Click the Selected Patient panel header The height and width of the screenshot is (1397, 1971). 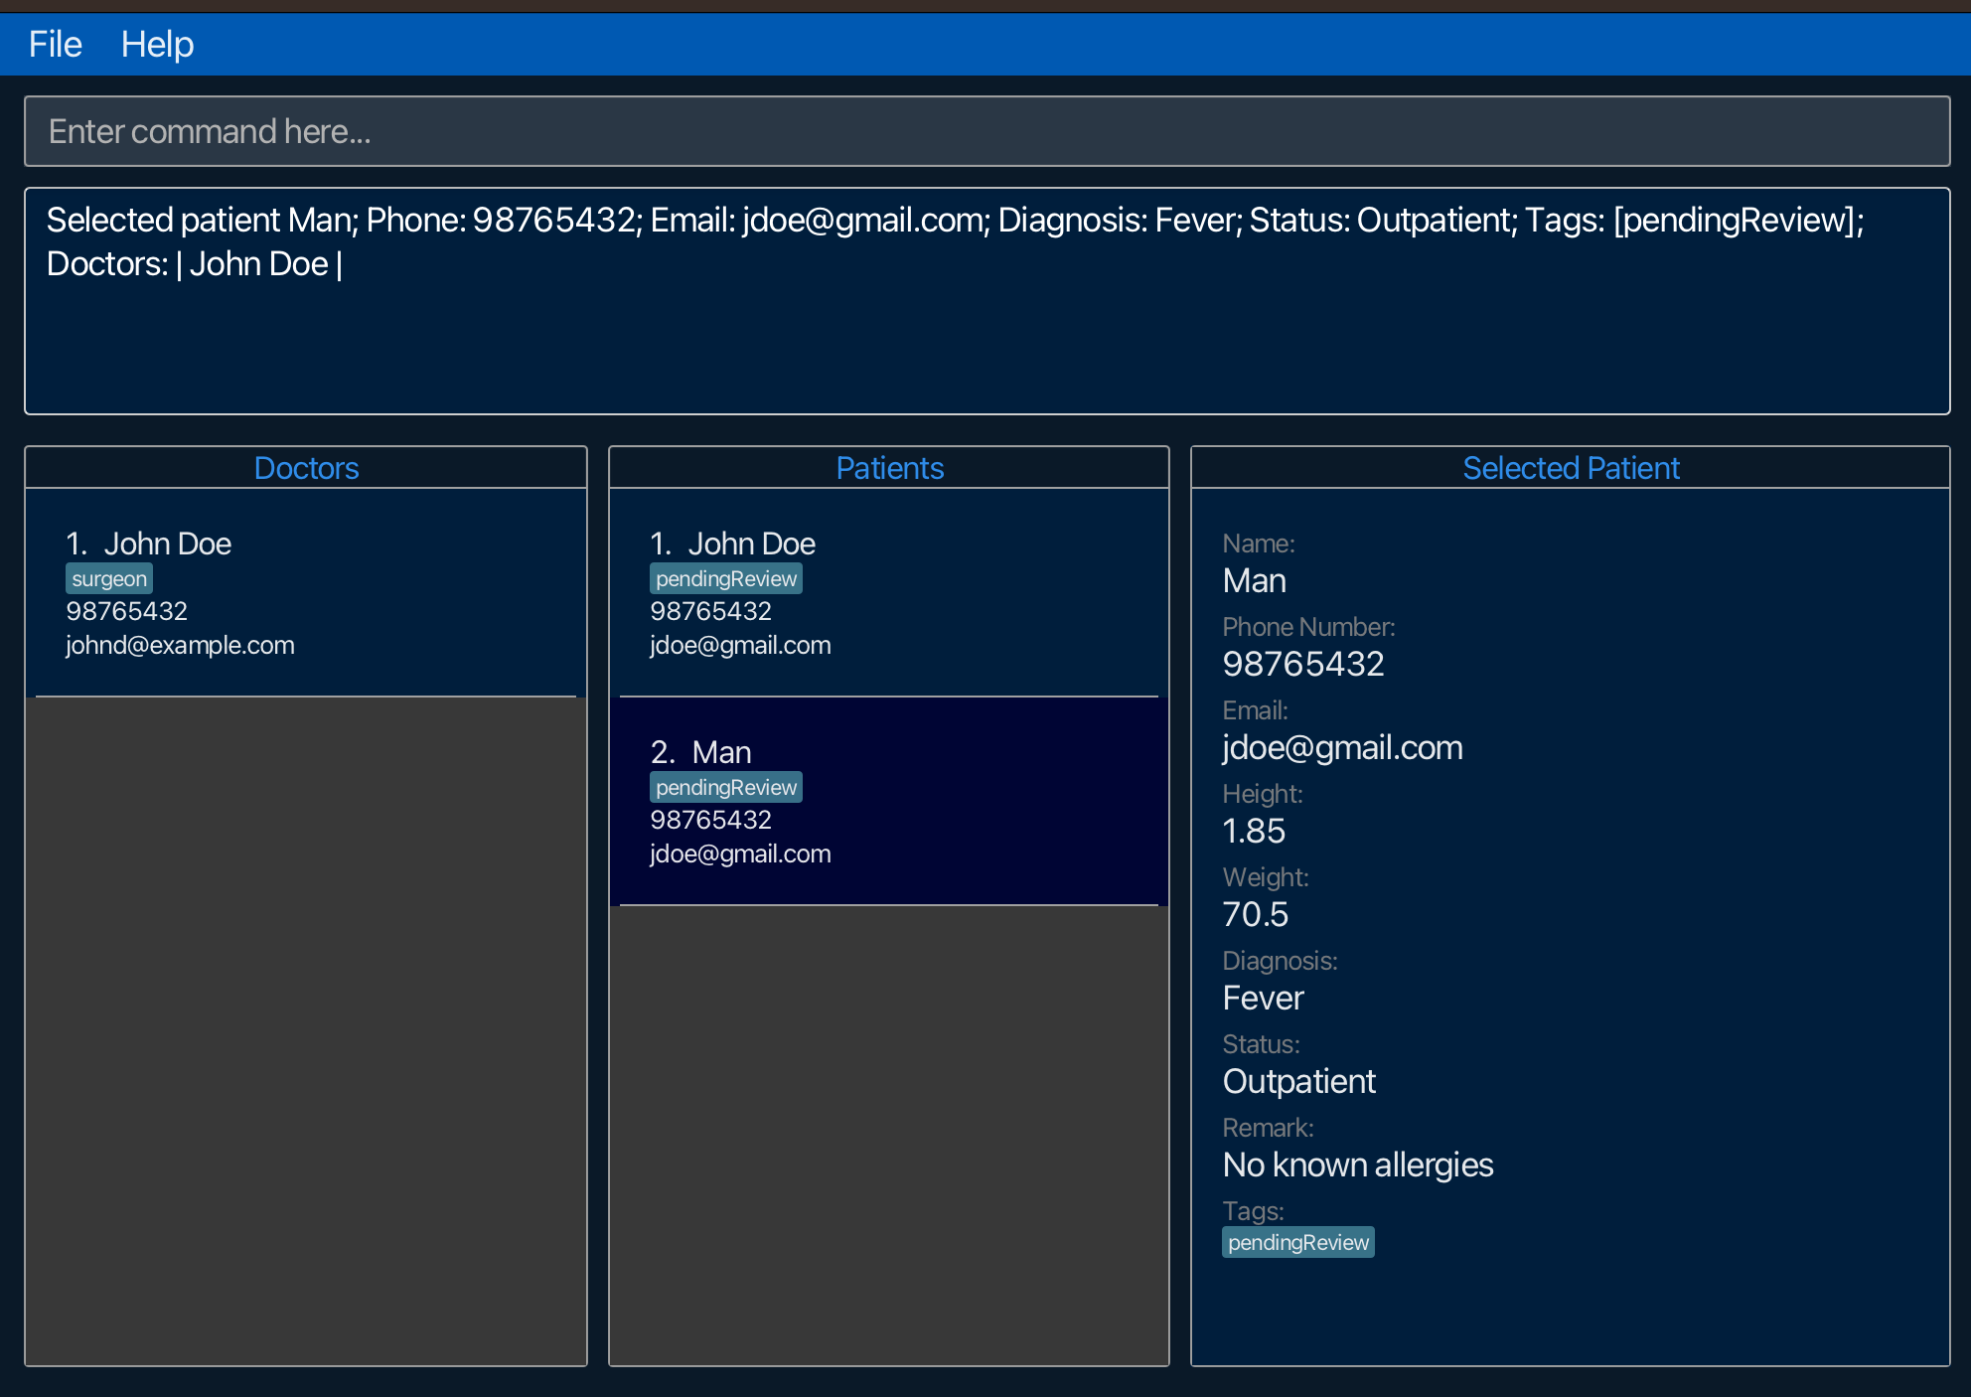pos(1570,468)
